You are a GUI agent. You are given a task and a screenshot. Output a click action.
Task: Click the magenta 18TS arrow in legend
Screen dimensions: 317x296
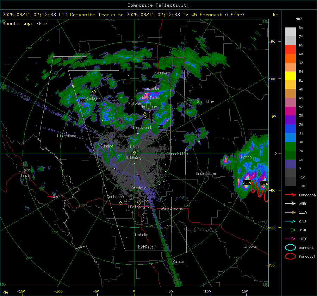(x=290, y=239)
